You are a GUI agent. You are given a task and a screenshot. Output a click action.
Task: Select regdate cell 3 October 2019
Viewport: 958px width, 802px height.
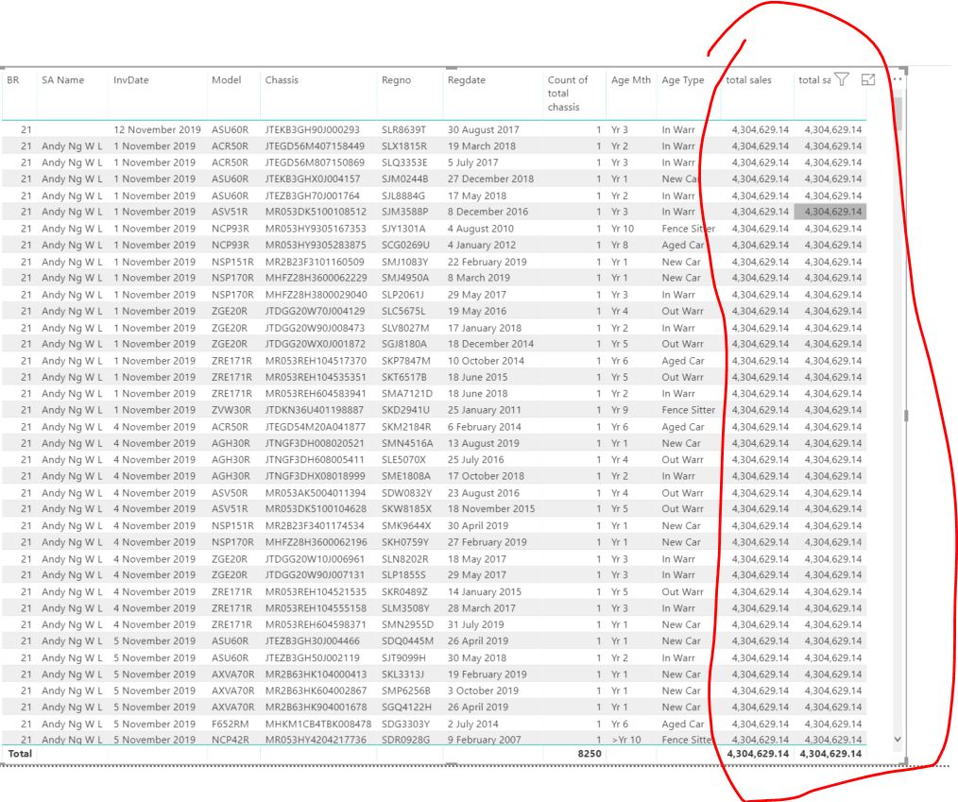tap(483, 691)
